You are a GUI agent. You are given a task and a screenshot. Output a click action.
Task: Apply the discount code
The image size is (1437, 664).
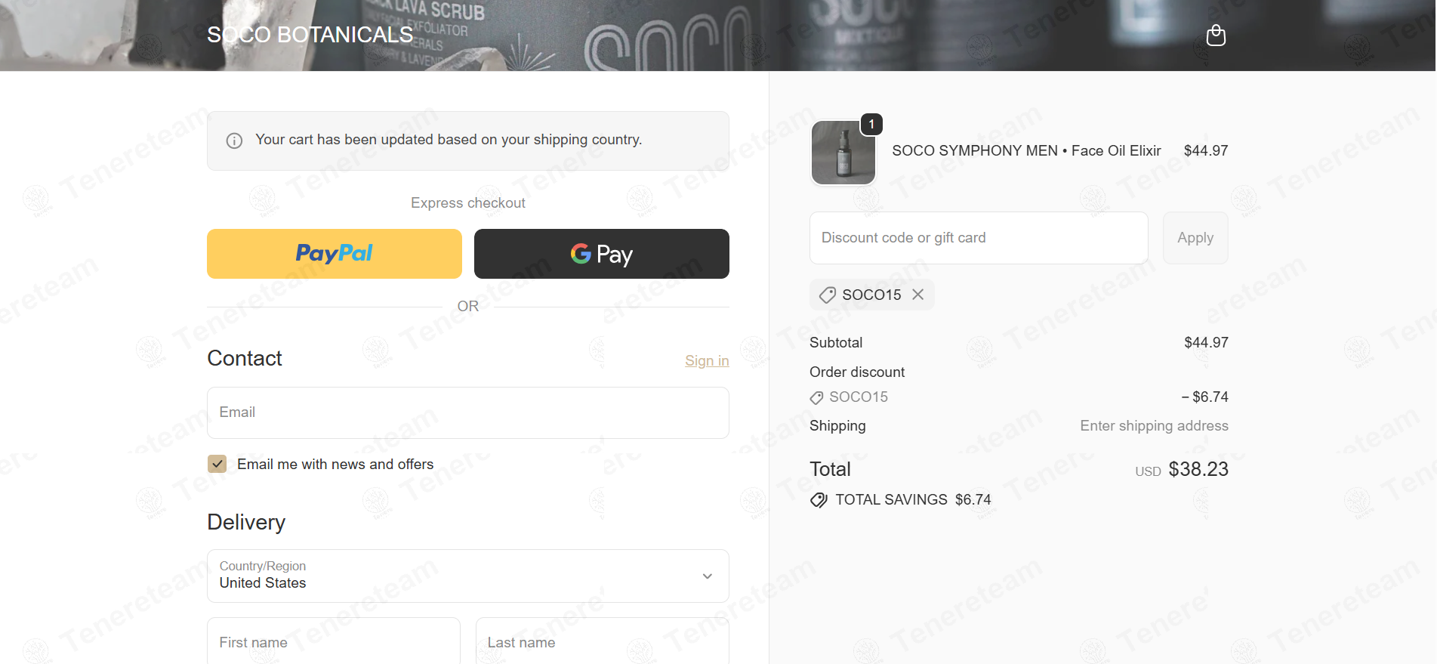tap(1195, 238)
